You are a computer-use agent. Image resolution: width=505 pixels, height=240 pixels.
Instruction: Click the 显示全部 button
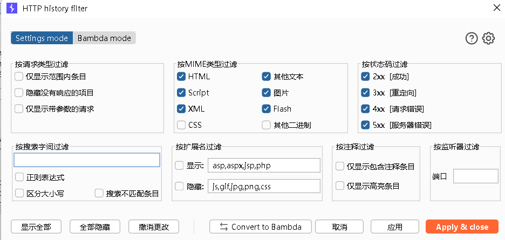click(x=36, y=227)
